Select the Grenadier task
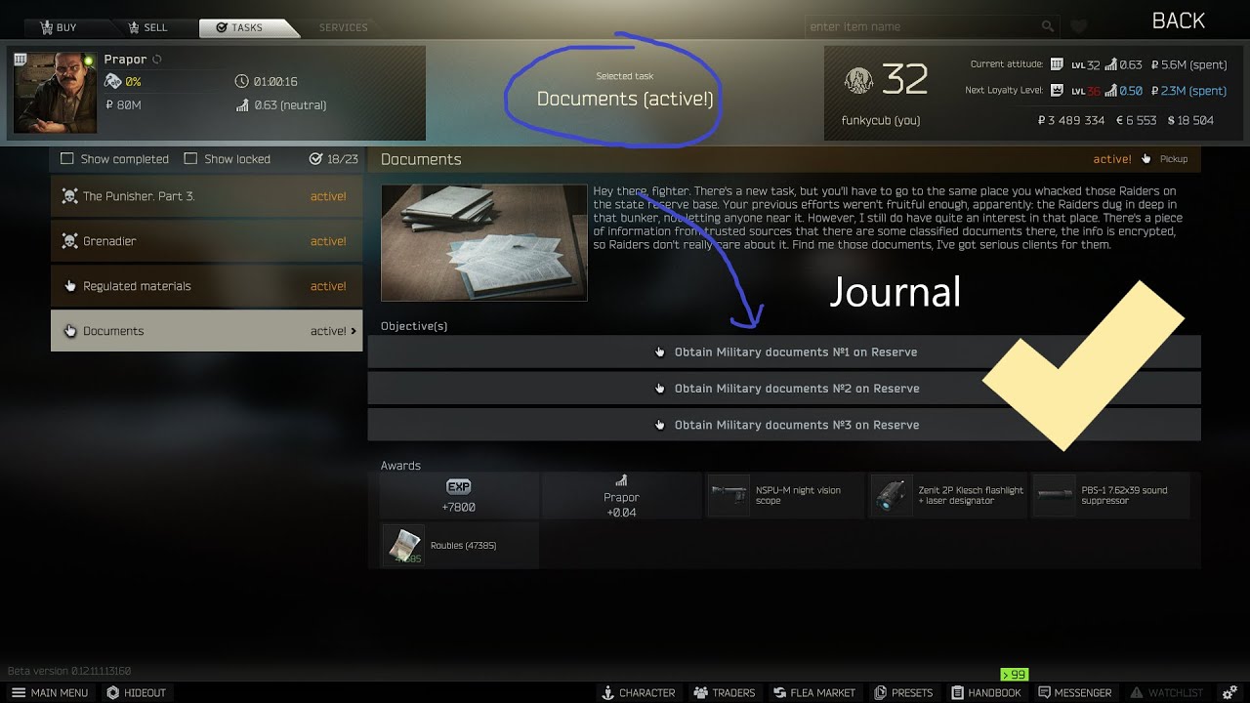1250x703 pixels. click(206, 241)
